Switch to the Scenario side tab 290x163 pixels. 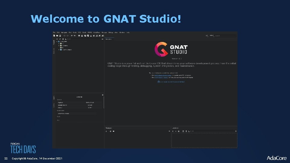click(54, 51)
